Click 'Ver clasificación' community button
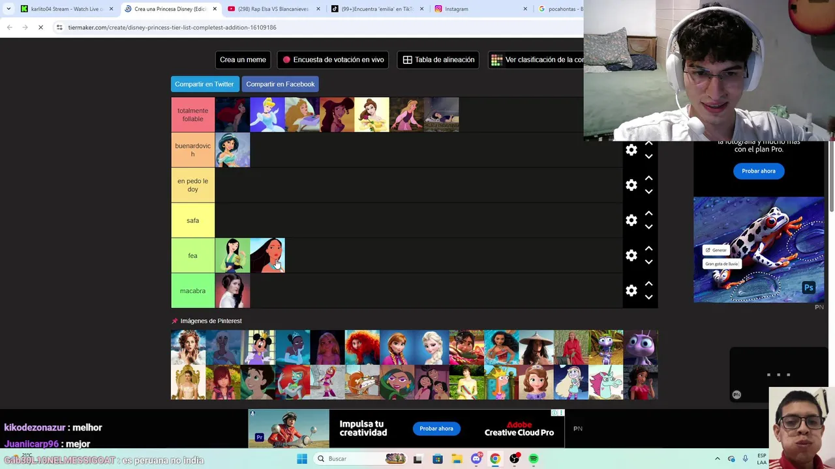 (x=536, y=60)
